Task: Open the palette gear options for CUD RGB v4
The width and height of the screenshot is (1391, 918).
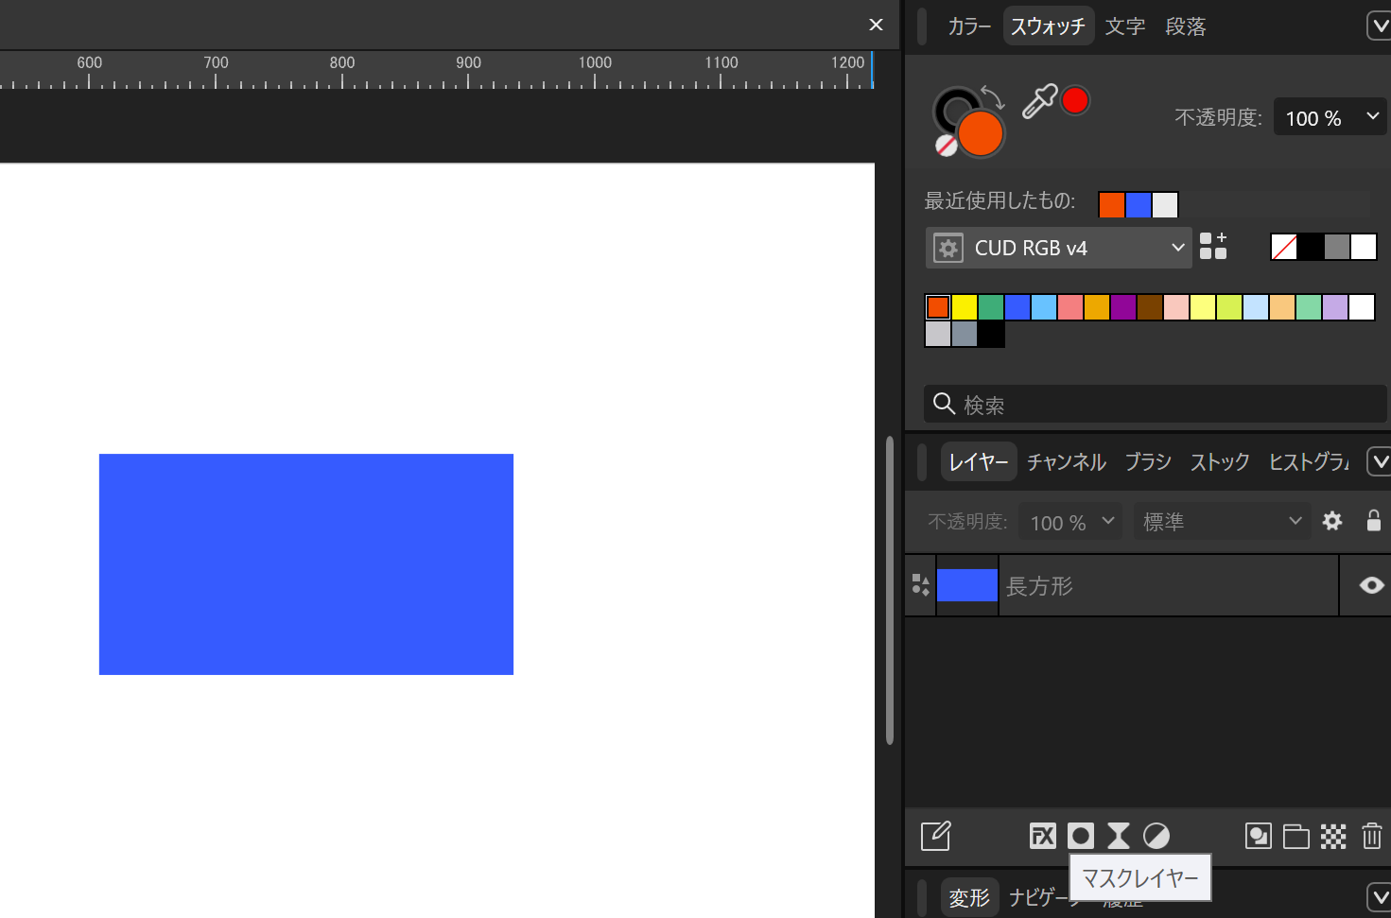Action: pos(948,248)
